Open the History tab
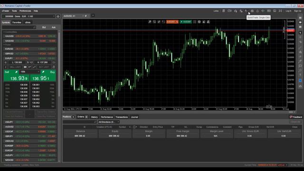Image resolution: width=304 pixels, height=171 pixels. pos(95,117)
